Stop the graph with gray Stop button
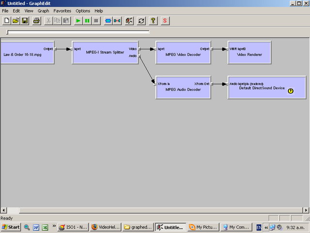Image resolution: width=310 pixels, height=233 pixels. (96, 20)
